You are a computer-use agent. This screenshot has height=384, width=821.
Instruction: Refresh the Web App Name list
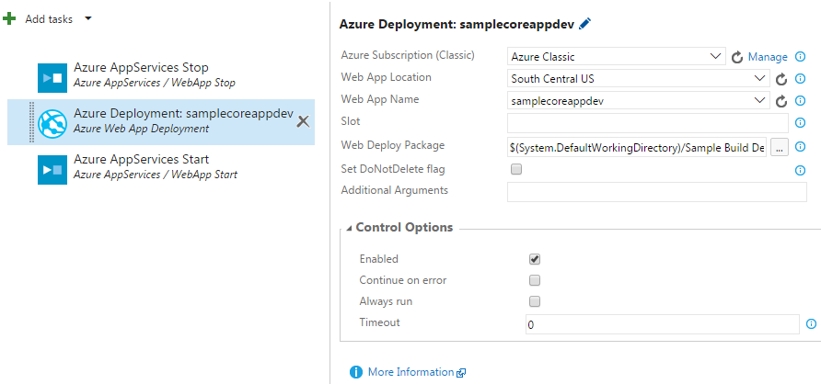[781, 101]
